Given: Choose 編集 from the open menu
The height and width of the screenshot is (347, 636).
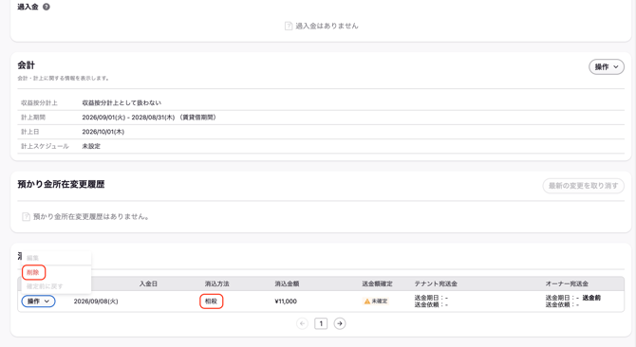Looking at the screenshot, I should coord(33,258).
